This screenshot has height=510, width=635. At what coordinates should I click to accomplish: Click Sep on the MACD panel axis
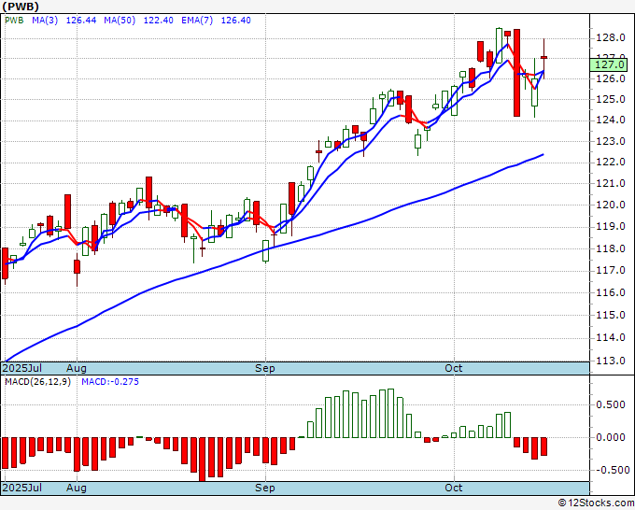point(265,488)
